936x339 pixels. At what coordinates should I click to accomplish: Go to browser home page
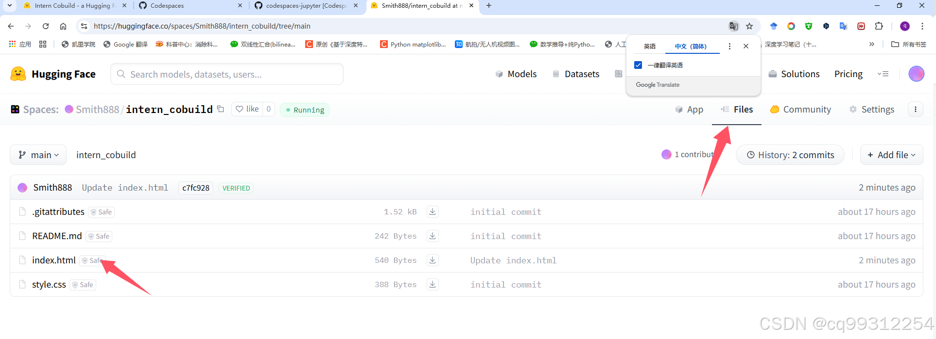[x=63, y=26]
